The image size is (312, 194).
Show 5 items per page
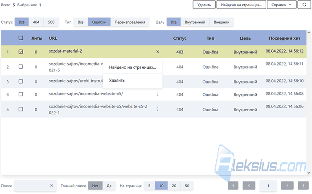(149, 186)
